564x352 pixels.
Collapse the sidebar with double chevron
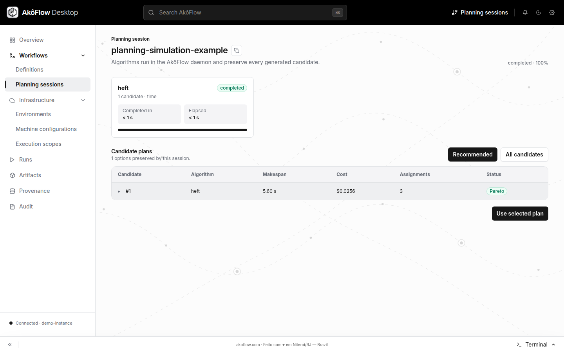coord(10,345)
